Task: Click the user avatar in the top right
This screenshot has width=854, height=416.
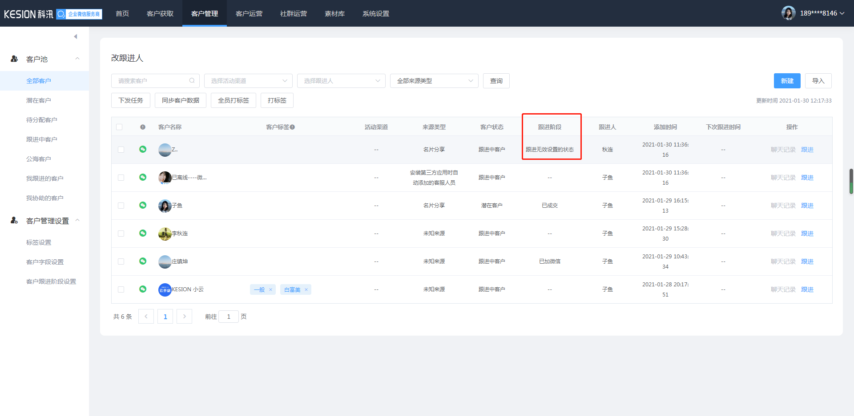Action: tap(788, 13)
